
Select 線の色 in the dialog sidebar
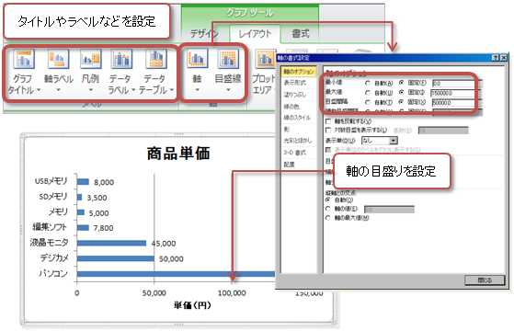(291, 107)
